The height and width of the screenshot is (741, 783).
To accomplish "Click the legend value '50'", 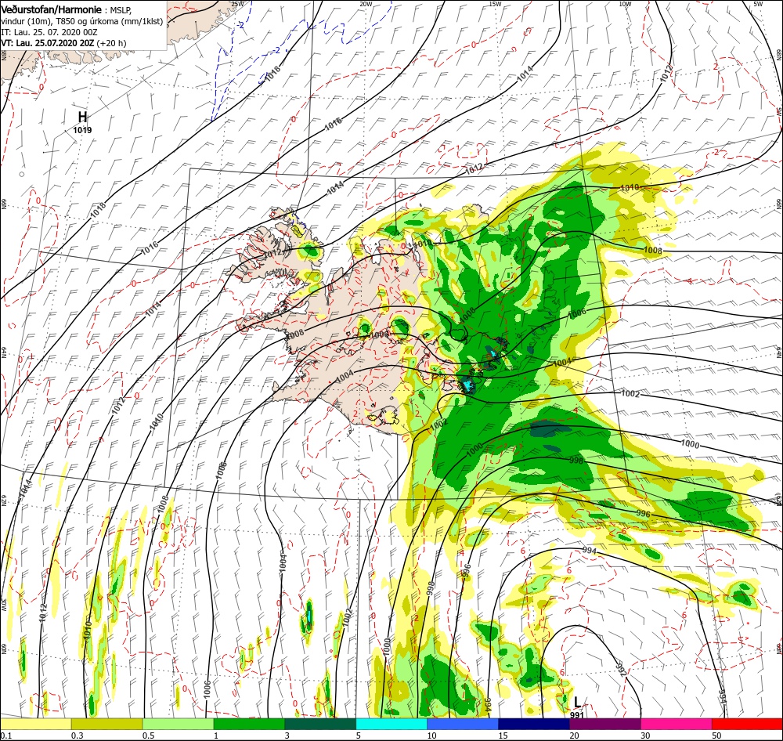I will click(717, 736).
